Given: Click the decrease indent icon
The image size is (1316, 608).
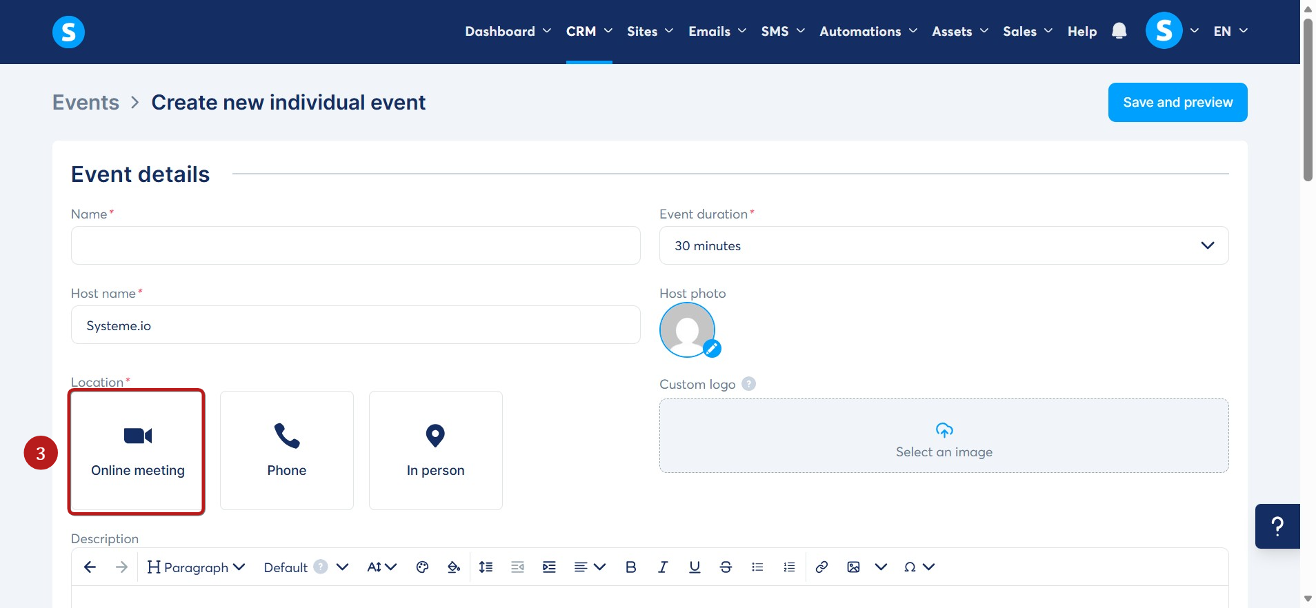Looking at the screenshot, I should [517, 567].
